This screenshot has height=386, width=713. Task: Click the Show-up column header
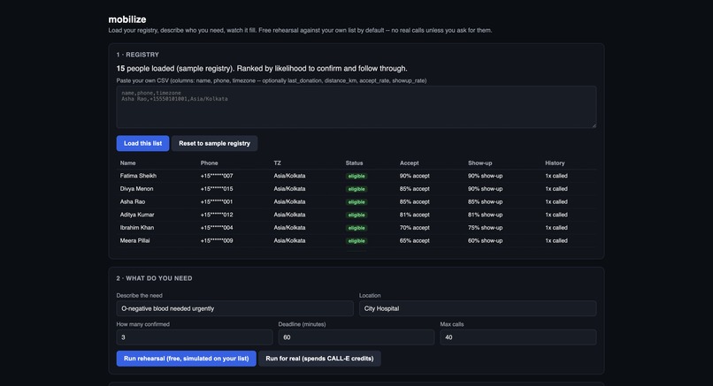coord(479,163)
